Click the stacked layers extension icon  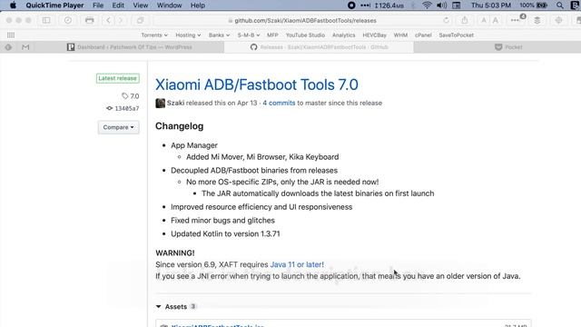point(537,20)
